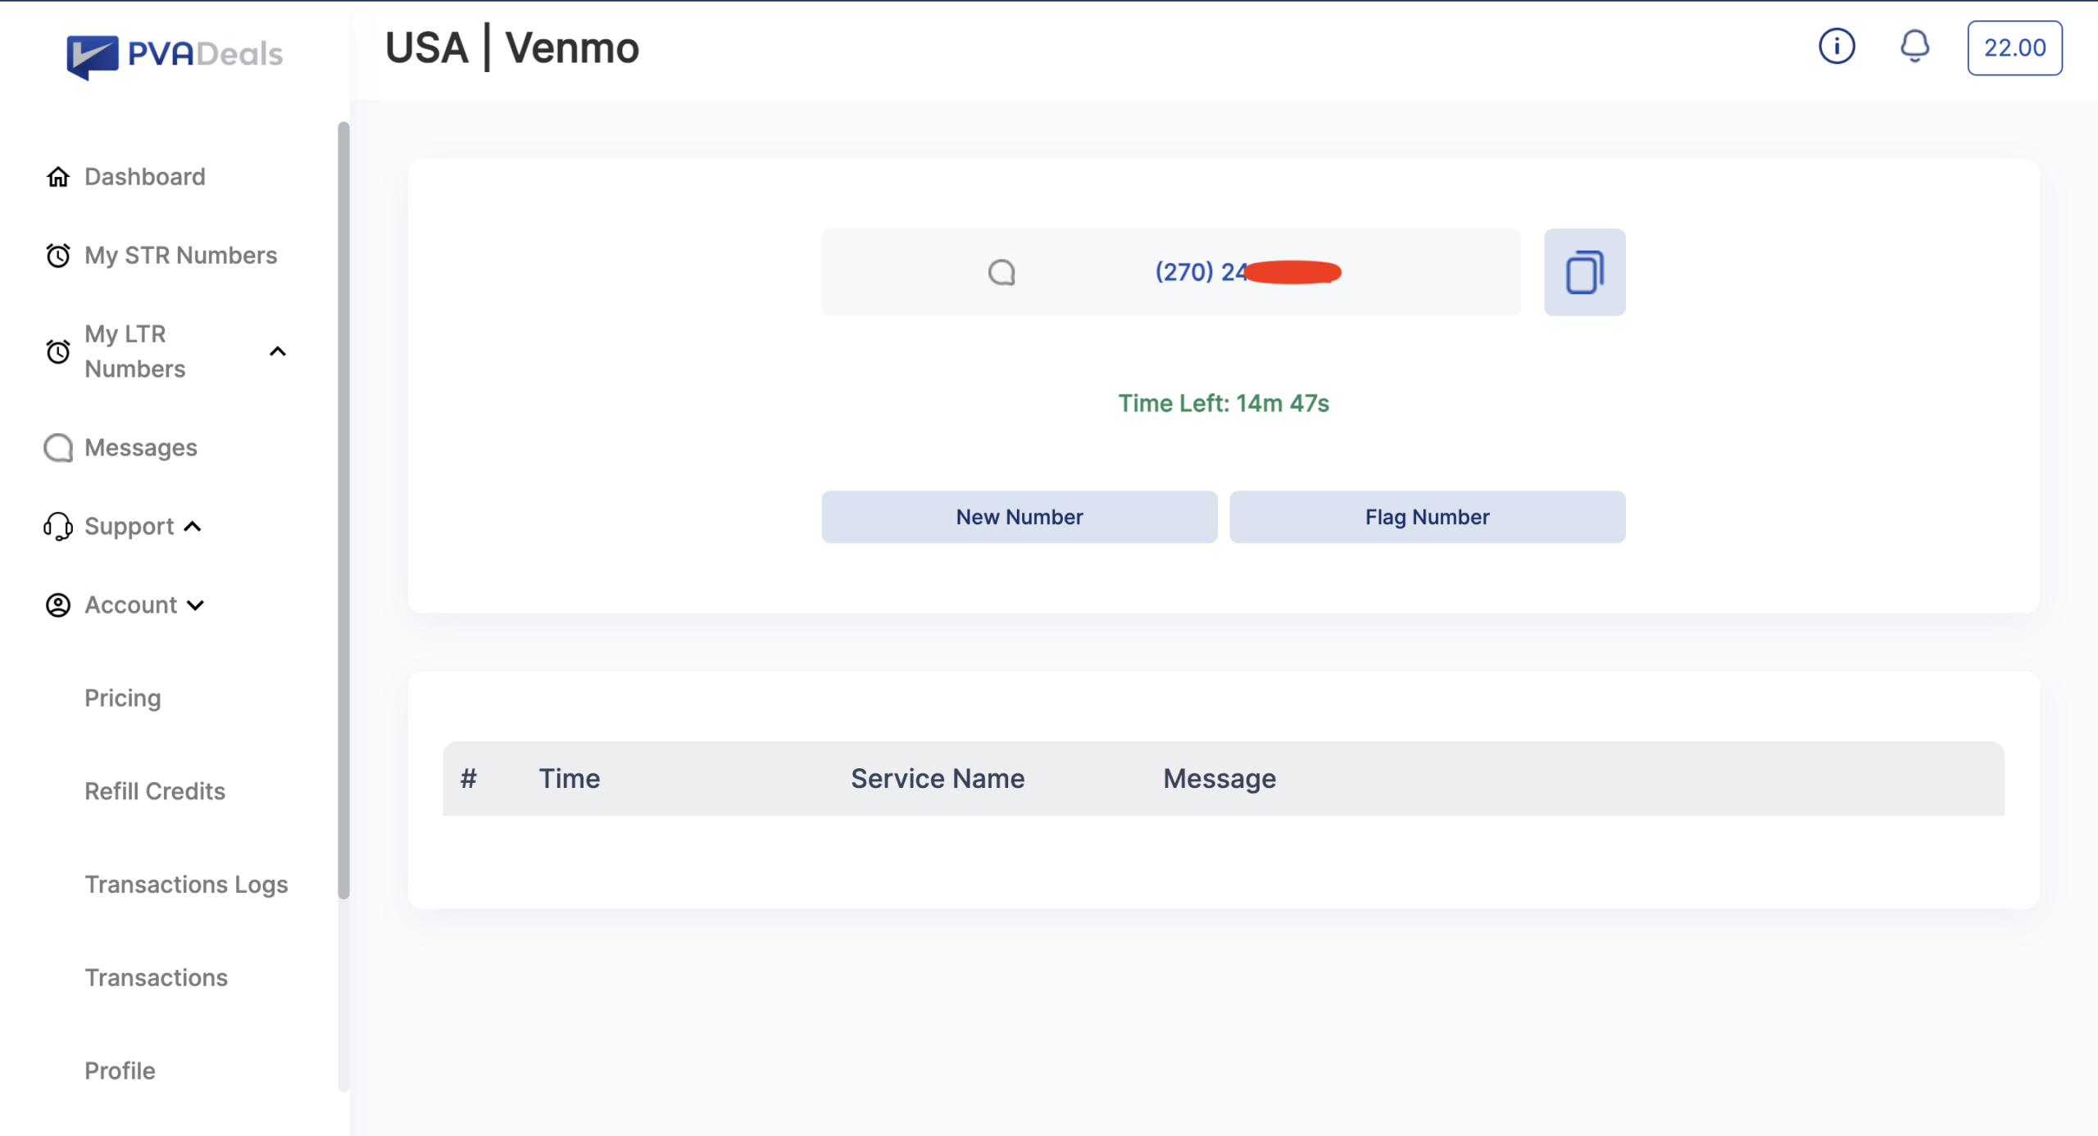Image resolution: width=2098 pixels, height=1136 pixels.
Task: Click the My LTR Numbers clock icon
Action: tap(57, 352)
